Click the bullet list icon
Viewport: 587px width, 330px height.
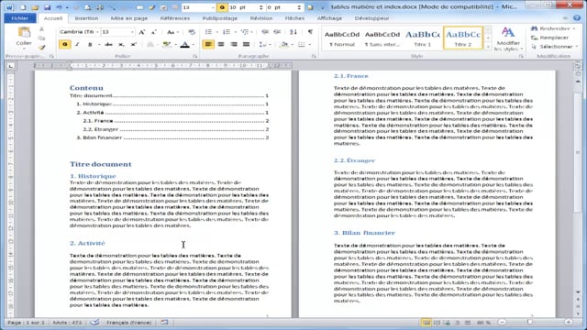point(208,32)
